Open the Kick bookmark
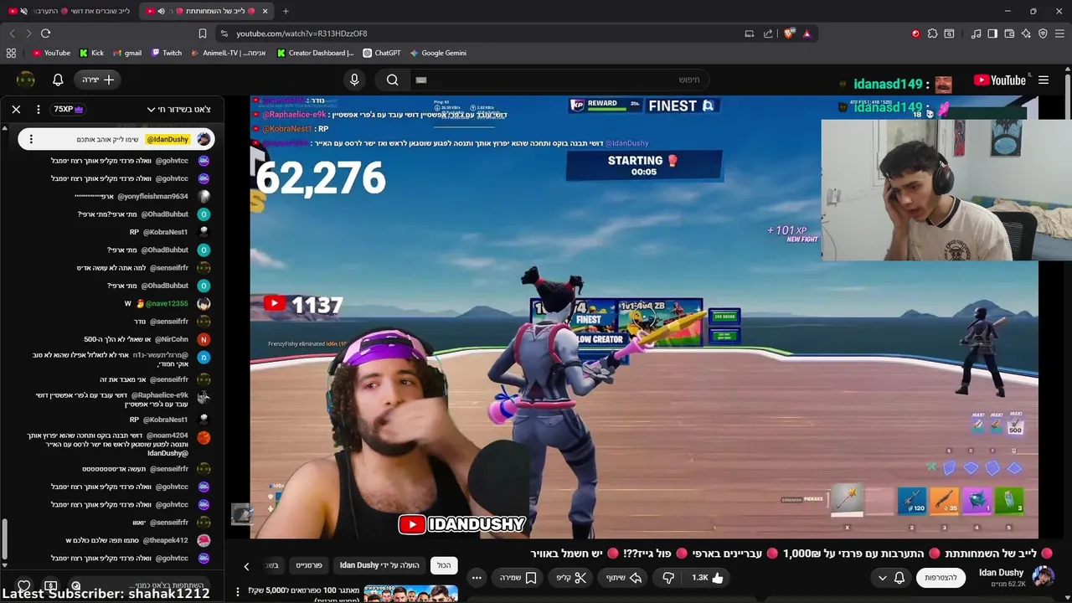1072x603 pixels. (x=91, y=53)
